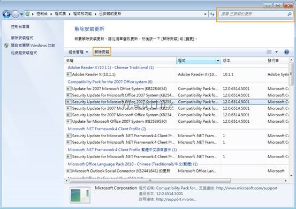Select Microsoft Outlook Social Connector (KB2441641) row

pyautogui.click(x=177, y=171)
